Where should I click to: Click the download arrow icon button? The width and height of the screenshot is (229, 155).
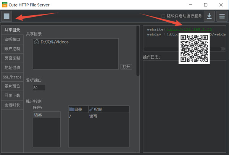point(209,16)
